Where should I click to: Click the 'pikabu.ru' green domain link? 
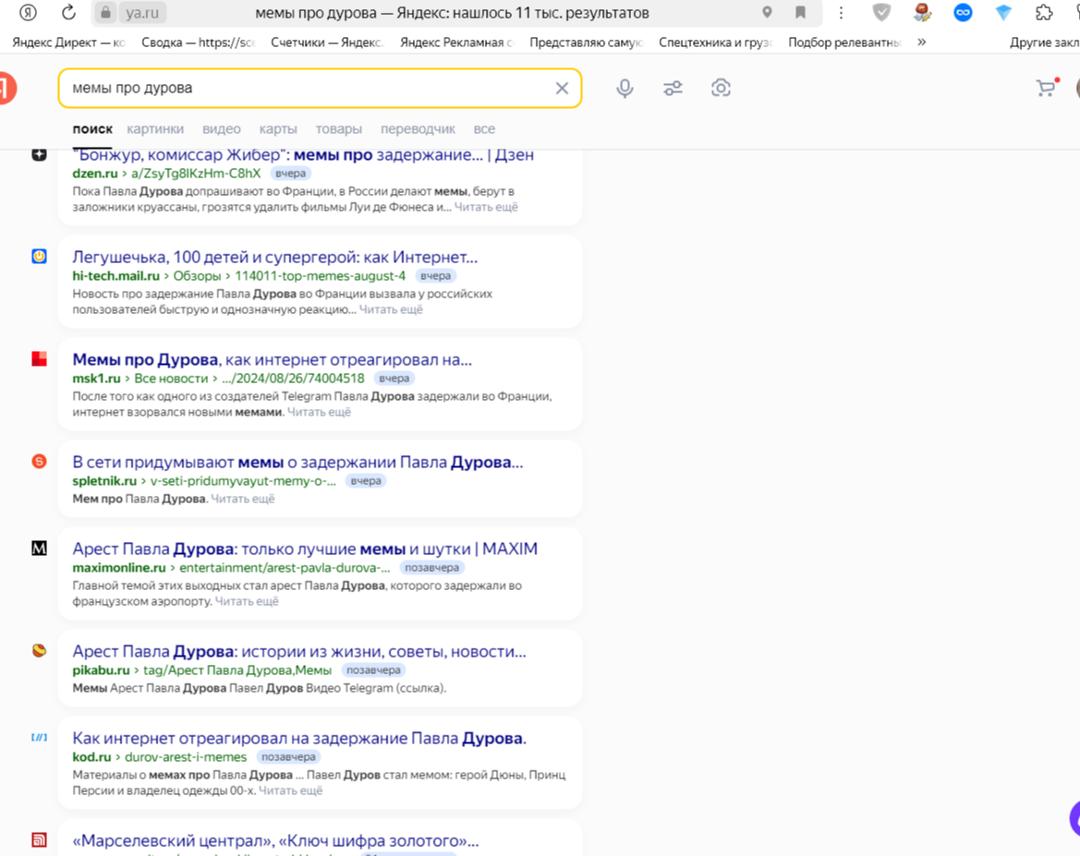pyautogui.click(x=102, y=670)
